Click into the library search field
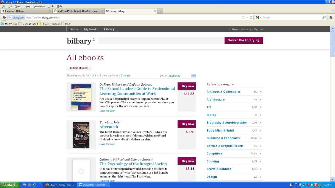 (x=161, y=40)
